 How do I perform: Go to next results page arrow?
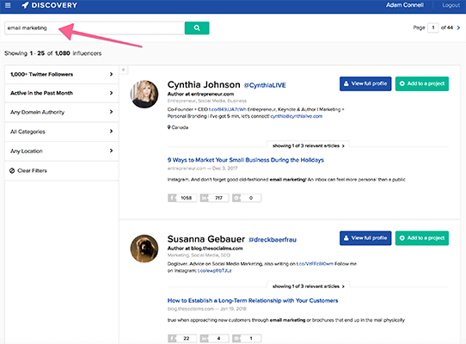458,28
